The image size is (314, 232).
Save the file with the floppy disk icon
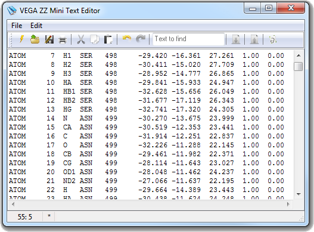point(49,39)
